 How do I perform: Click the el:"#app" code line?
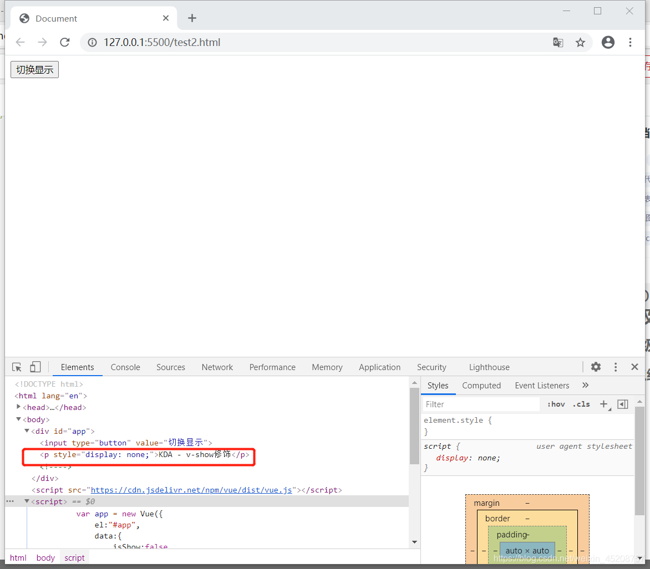[118, 525]
